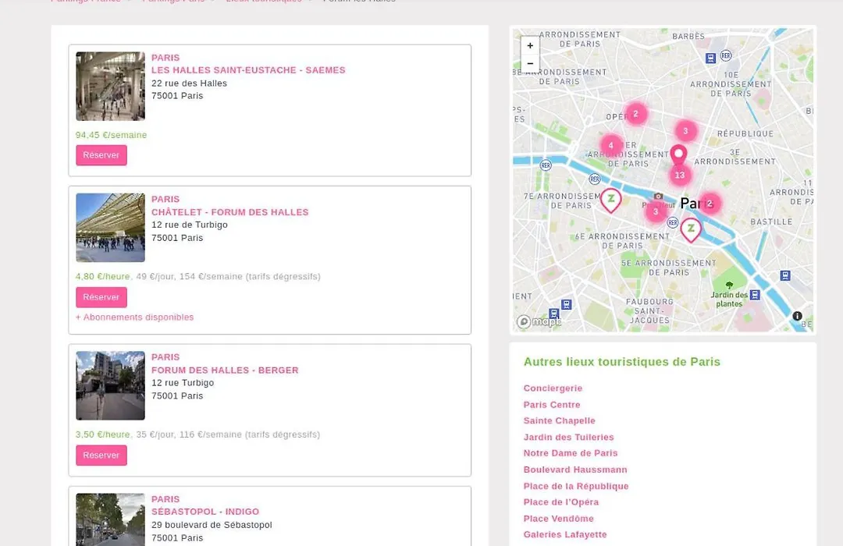Open the Abonnements disponibles link
Screen dimensions: 843x546
(134, 317)
